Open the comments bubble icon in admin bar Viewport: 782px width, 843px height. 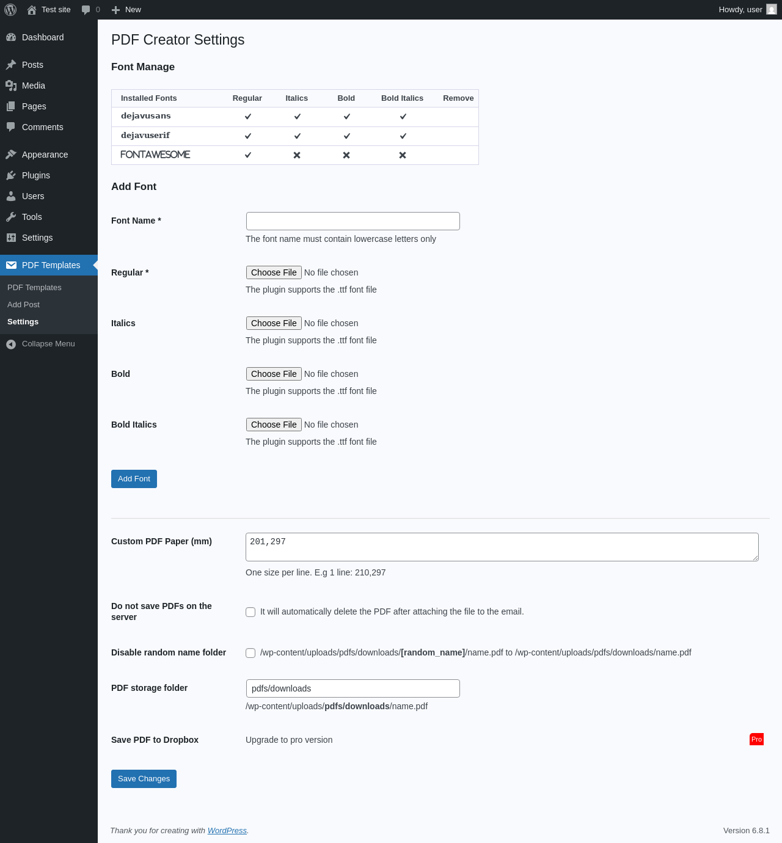[x=86, y=10]
